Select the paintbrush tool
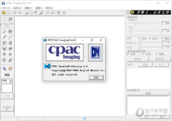The image size is (172, 121). pyautogui.click(x=4, y=32)
